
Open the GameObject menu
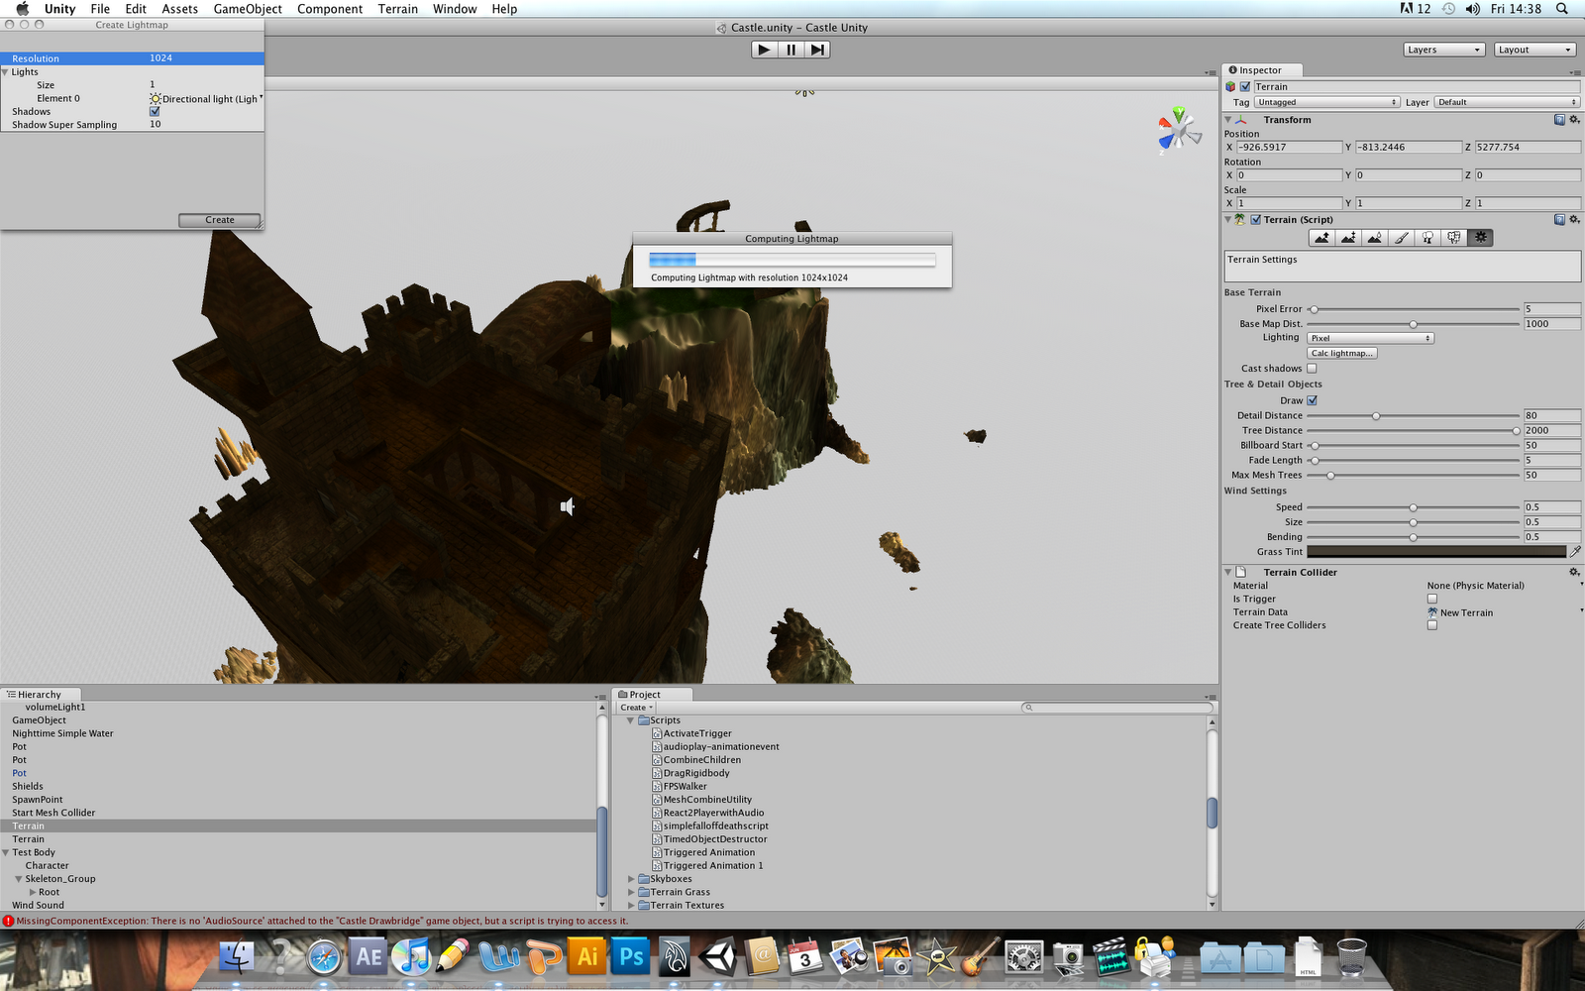[x=248, y=9]
